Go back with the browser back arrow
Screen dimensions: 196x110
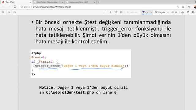coord(3,7)
